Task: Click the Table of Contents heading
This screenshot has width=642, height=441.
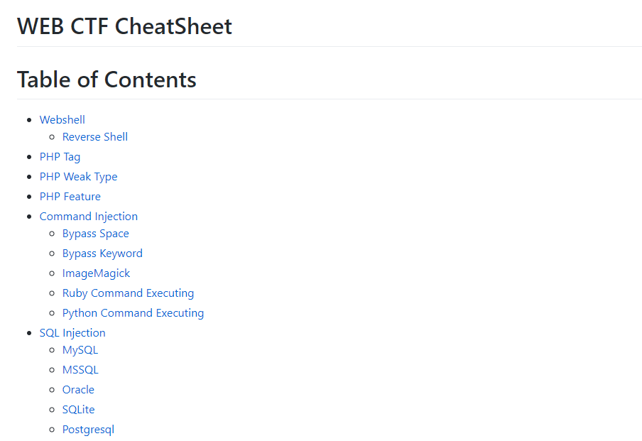Action: 107,80
